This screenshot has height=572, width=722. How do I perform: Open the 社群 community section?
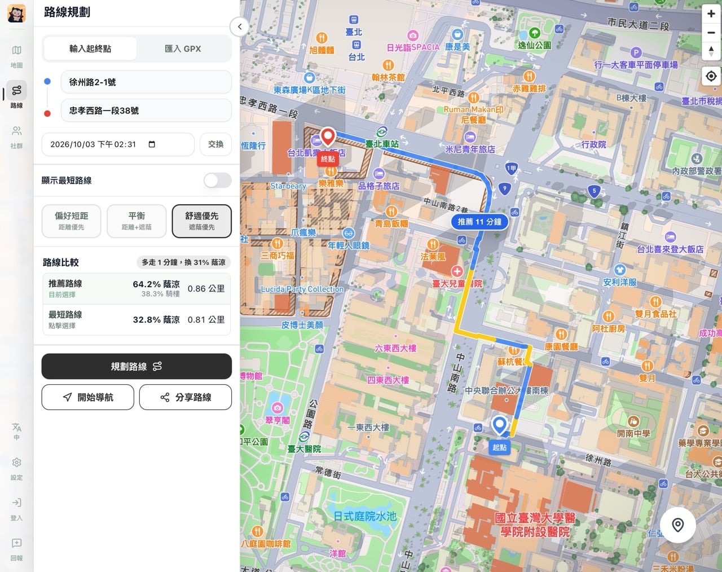pyautogui.click(x=16, y=137)
